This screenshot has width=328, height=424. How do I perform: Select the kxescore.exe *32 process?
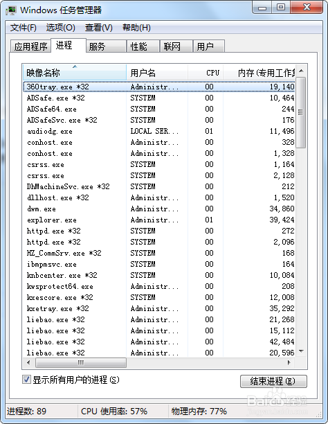[159, 297]
